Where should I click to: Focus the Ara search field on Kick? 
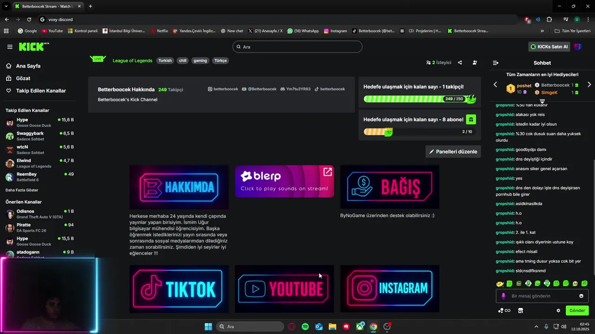[297, 47]
